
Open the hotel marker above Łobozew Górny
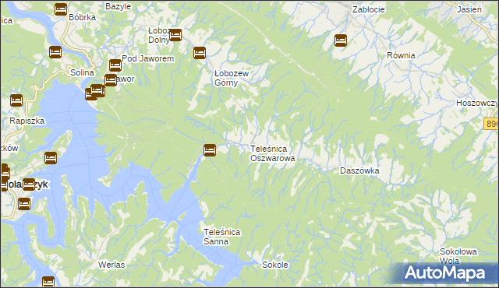(200, 53)
